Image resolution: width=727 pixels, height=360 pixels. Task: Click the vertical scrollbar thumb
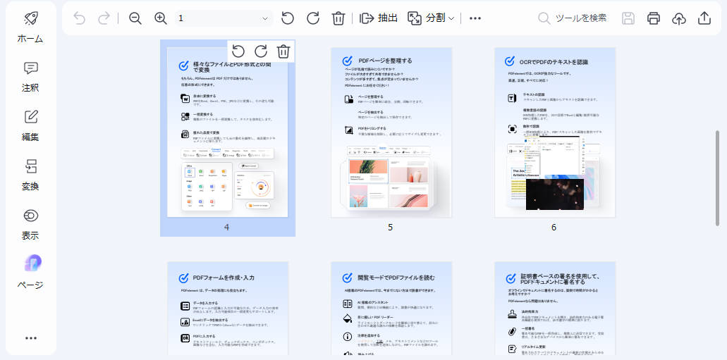[x=719, y=178]
